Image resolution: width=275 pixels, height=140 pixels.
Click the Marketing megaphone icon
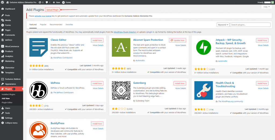coord(2,61)
